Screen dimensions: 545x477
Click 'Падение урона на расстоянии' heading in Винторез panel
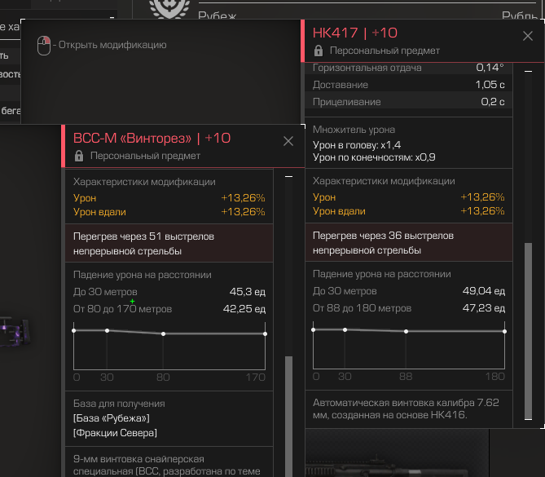(x=143, y=275)
